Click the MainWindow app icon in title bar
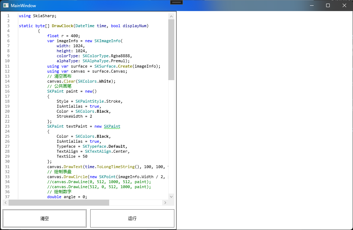Viewport: 353px width, 230px height. tap(6, 6)
